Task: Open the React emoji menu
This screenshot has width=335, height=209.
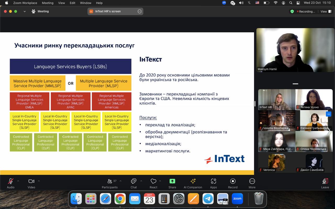Action: pos(153,183)
